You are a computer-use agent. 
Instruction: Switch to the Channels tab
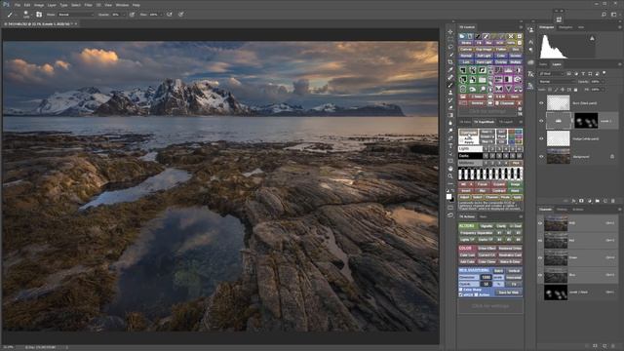coord(546,210)
